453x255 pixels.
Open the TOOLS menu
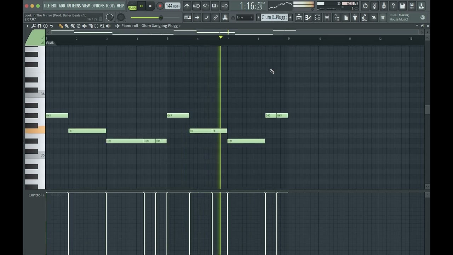[x=110, y=6]
